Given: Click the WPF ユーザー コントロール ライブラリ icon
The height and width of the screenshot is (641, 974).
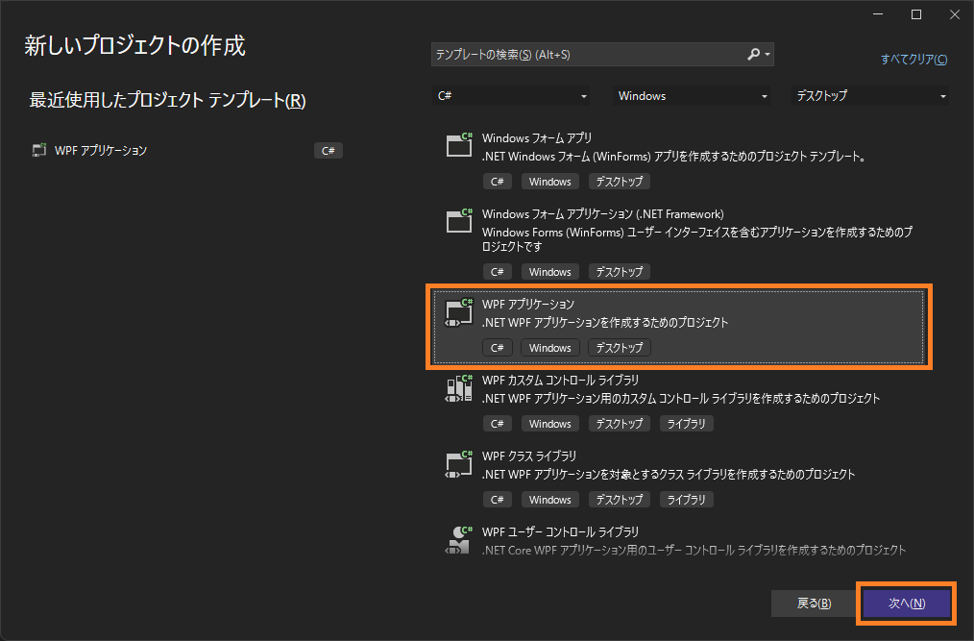Looking at the screenshot, I should (459, 540).
